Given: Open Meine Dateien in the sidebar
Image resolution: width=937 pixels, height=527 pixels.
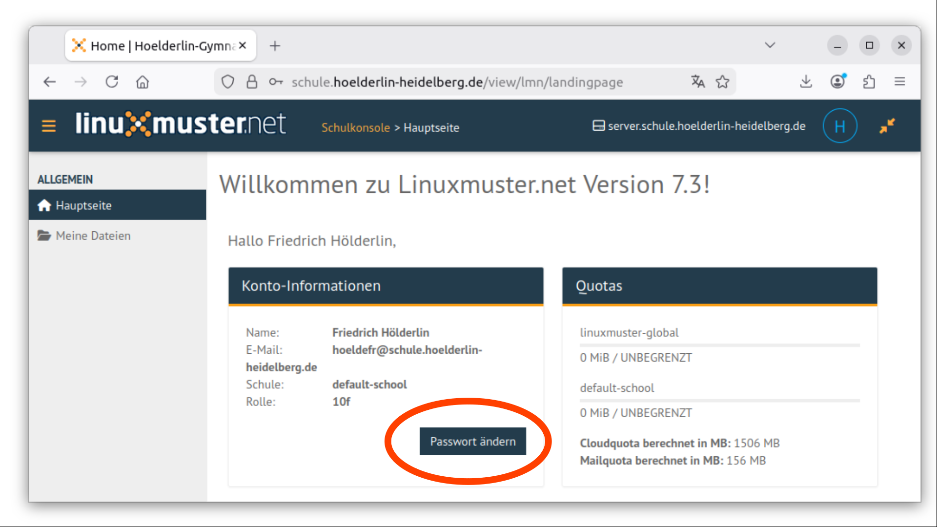Looking at the screenshot, I should [x=93, y=236].
